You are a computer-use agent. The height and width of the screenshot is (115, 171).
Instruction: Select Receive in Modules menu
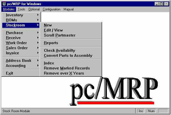21,38
